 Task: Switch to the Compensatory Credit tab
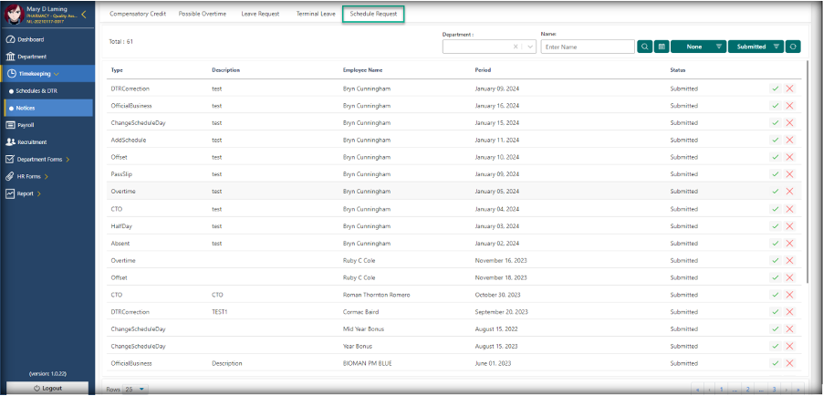pos(138,15)
